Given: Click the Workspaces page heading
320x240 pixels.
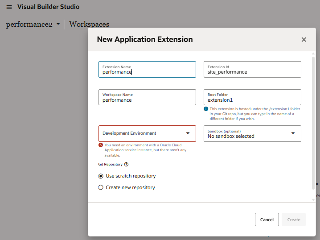Looking at the screenshot, I should coord(89,24).
